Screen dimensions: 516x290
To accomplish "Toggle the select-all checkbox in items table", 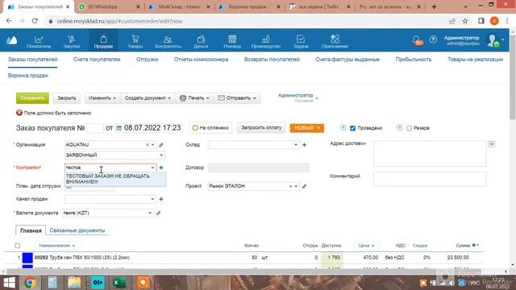I will click(18, 246).
